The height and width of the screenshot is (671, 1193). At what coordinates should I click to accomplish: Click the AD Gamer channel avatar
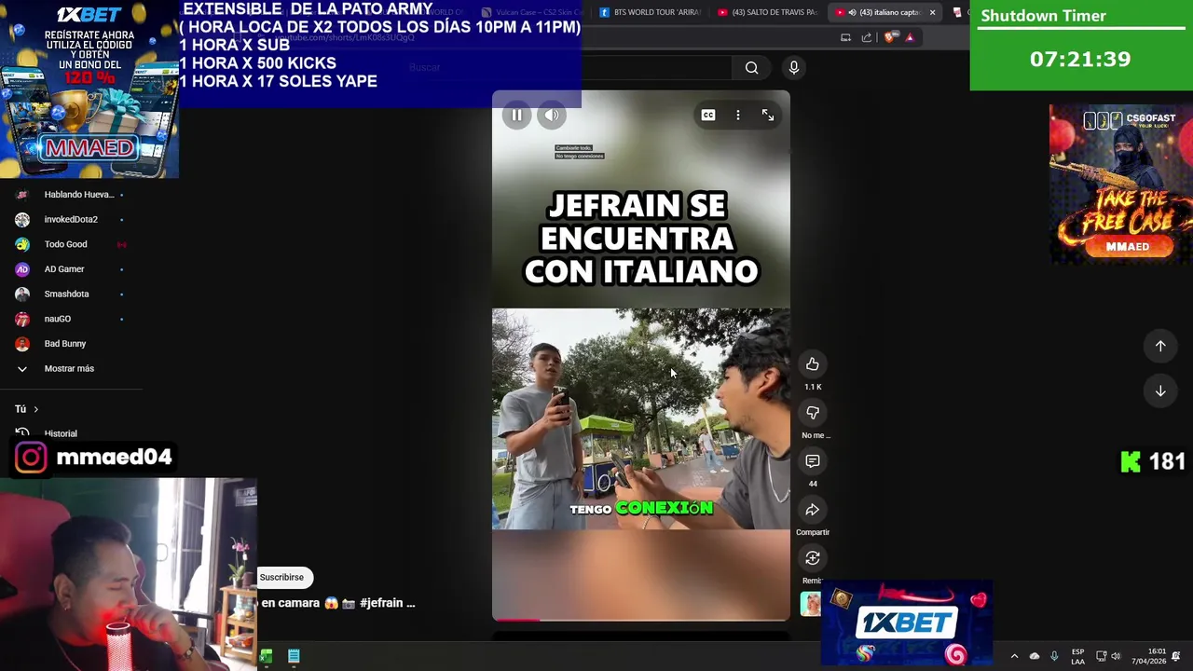point(22,269)
